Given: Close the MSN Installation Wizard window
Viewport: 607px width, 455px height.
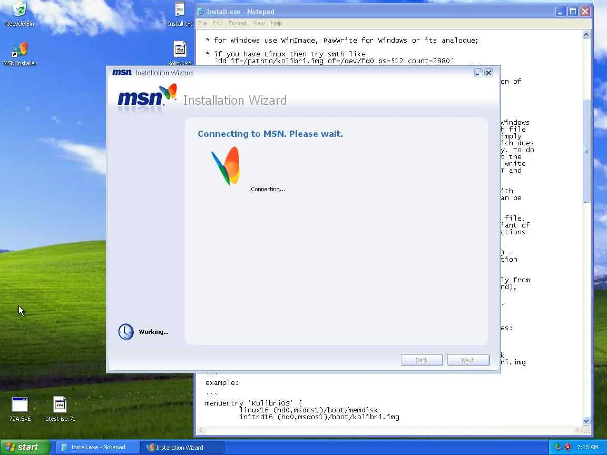Looking at the screenshot, I should 488,73.
